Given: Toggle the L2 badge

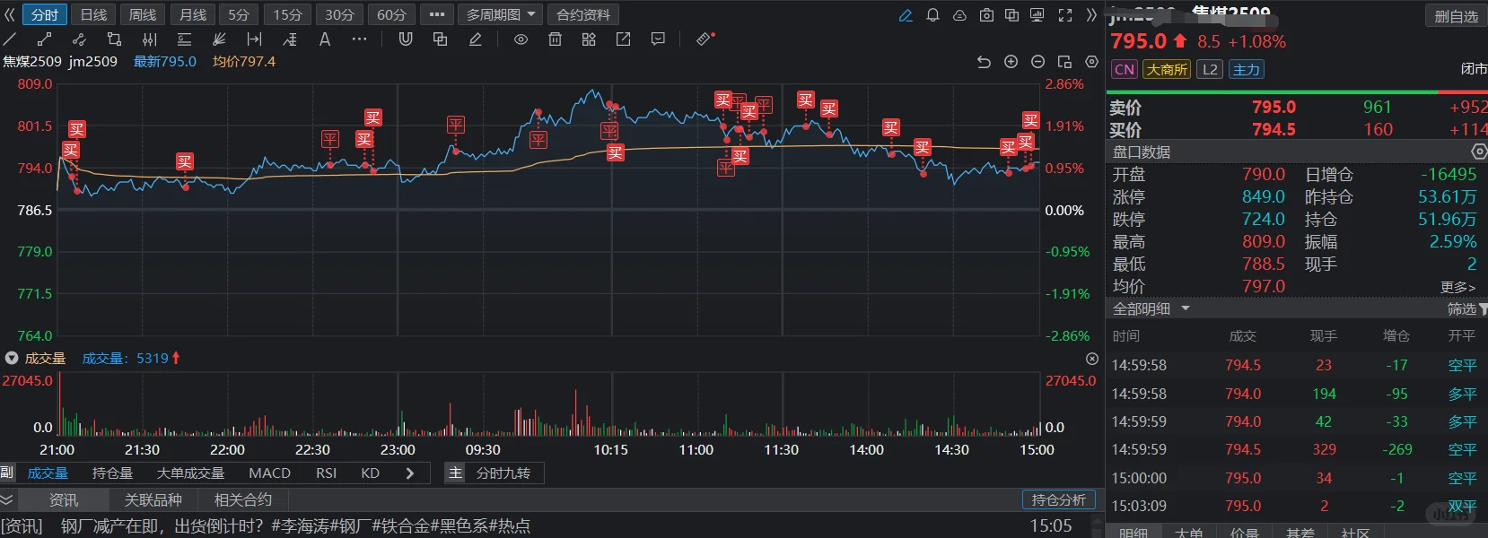Looking at the screenshot, I should [x=1210, y=69].
